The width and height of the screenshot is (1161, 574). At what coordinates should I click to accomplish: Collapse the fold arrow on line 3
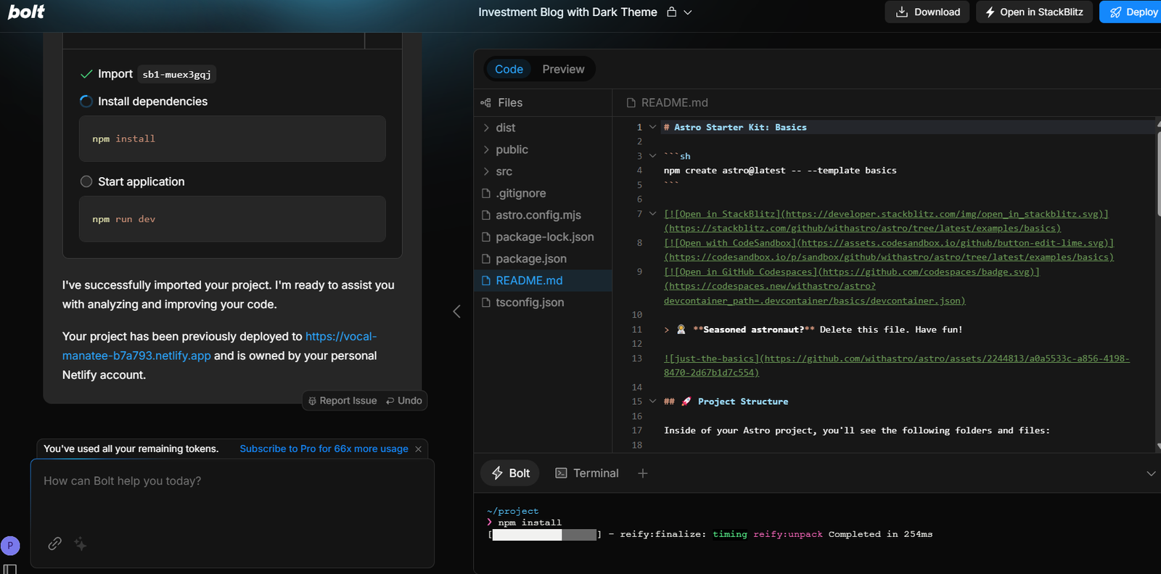coord(652,156)
